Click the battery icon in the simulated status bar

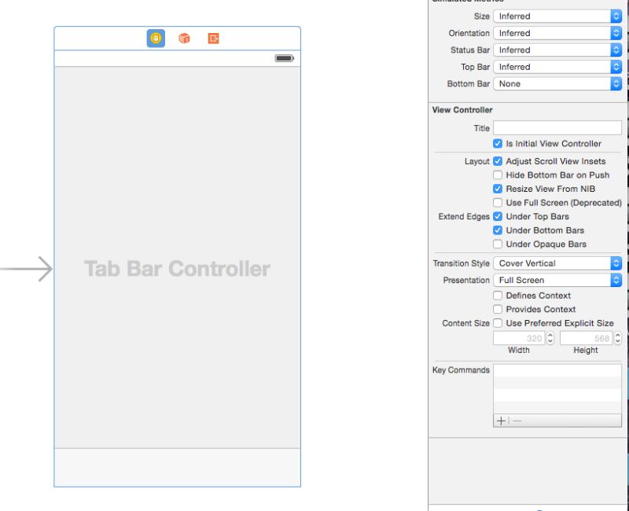point(282,57)
